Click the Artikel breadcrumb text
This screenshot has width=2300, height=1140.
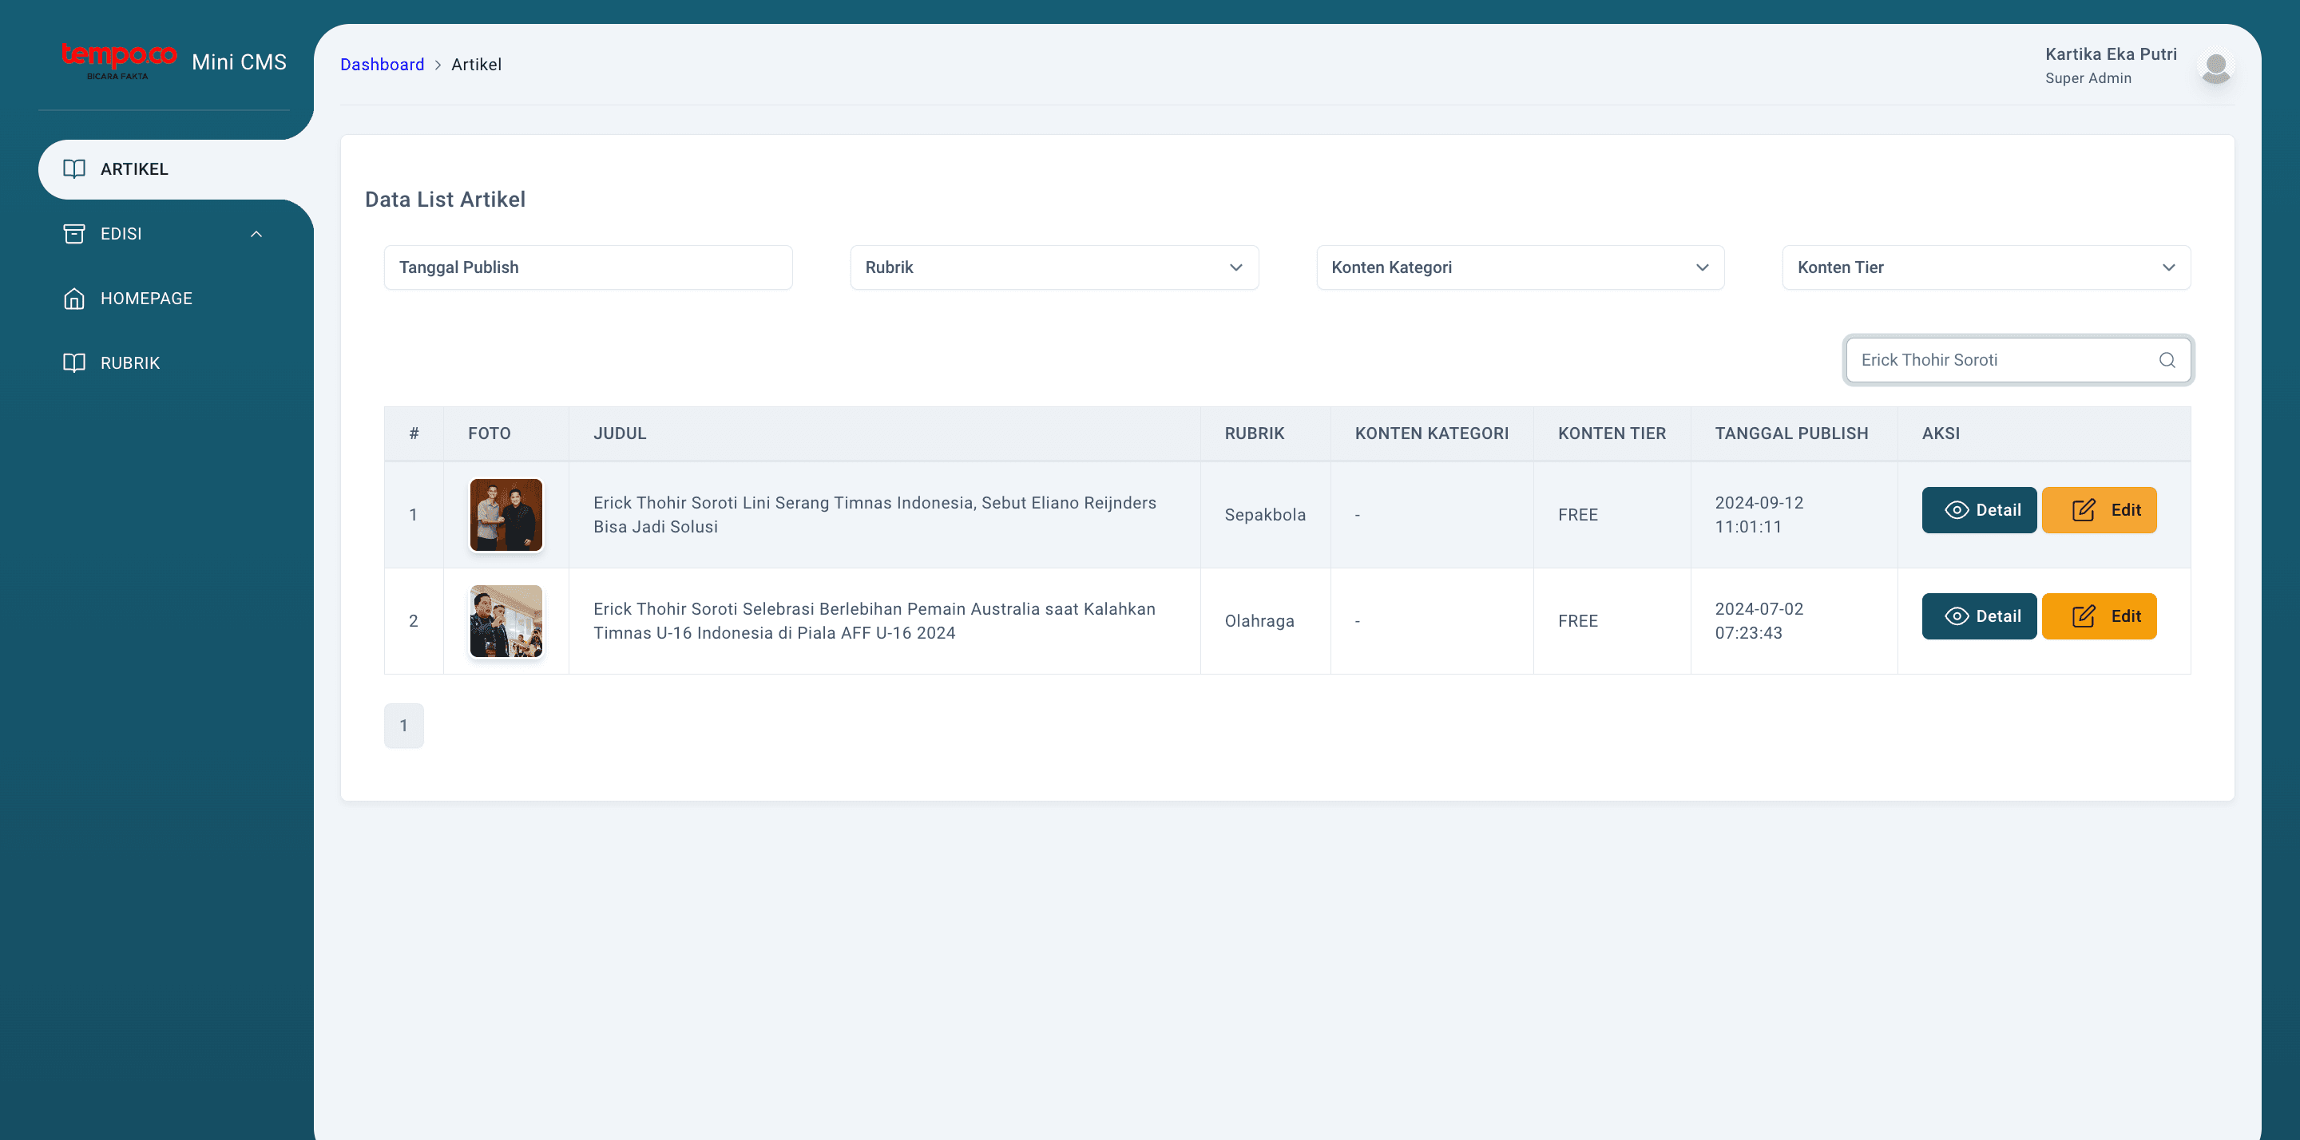pos(476,65)
